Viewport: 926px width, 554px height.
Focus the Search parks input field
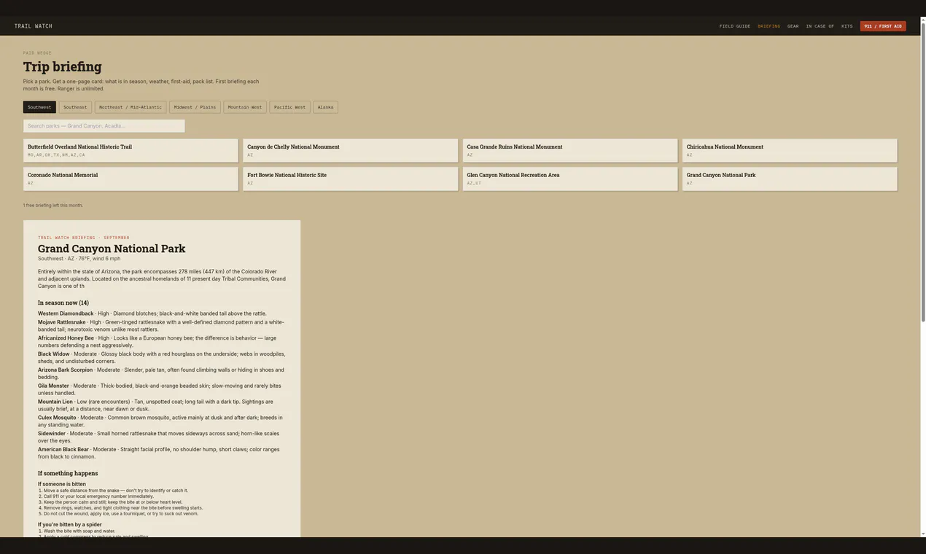104,126
